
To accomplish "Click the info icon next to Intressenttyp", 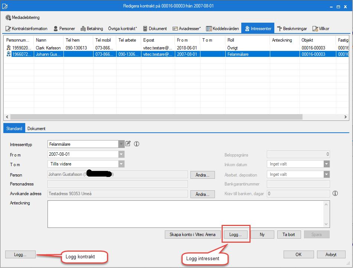I will tap(137, 144).
